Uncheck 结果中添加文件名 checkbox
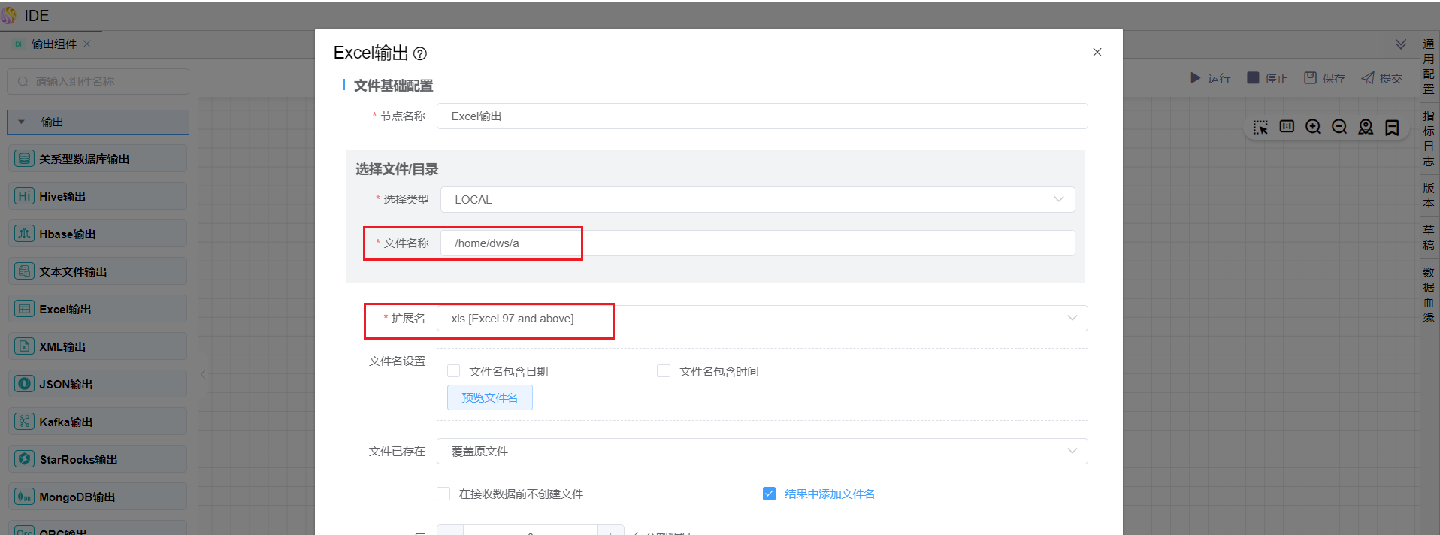The height and width of the screenshot is (535, 1440). pos(769,494)
